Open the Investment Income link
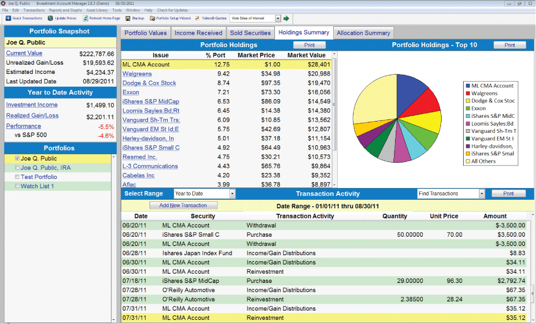Screen dimensions: 536x324 point(32,105)
